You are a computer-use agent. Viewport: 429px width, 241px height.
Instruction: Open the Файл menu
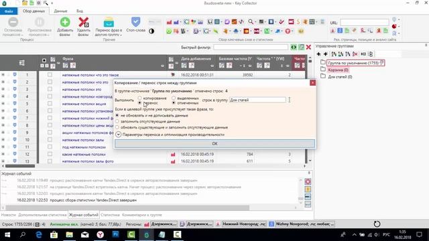click(x=9, y=11)
